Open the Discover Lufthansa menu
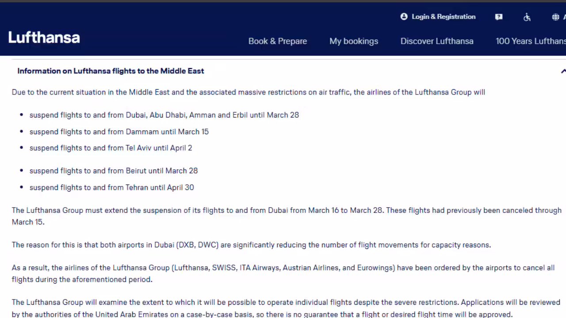The height and width of the screenshot is (318, 566). click(x=436, y=41)
